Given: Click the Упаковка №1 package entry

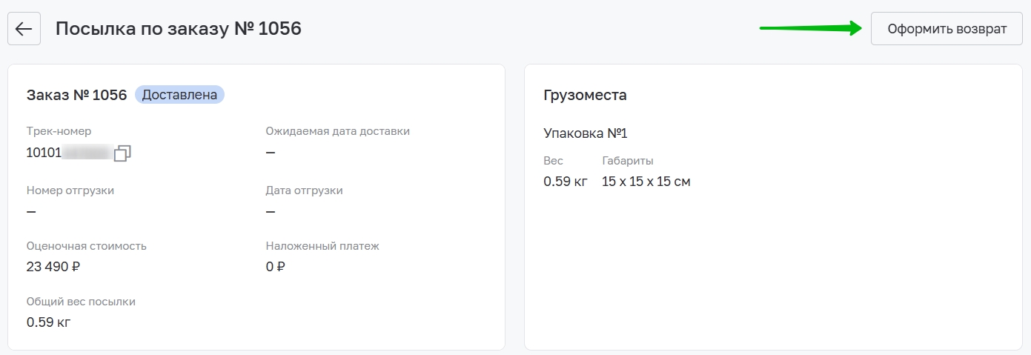Looking at the screenshot, I should click(x=586, y=133).
